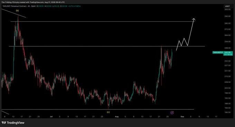235x127 pixels.
Task: Click the L235.20 low value in legend
Action: [x=56, y=6]
